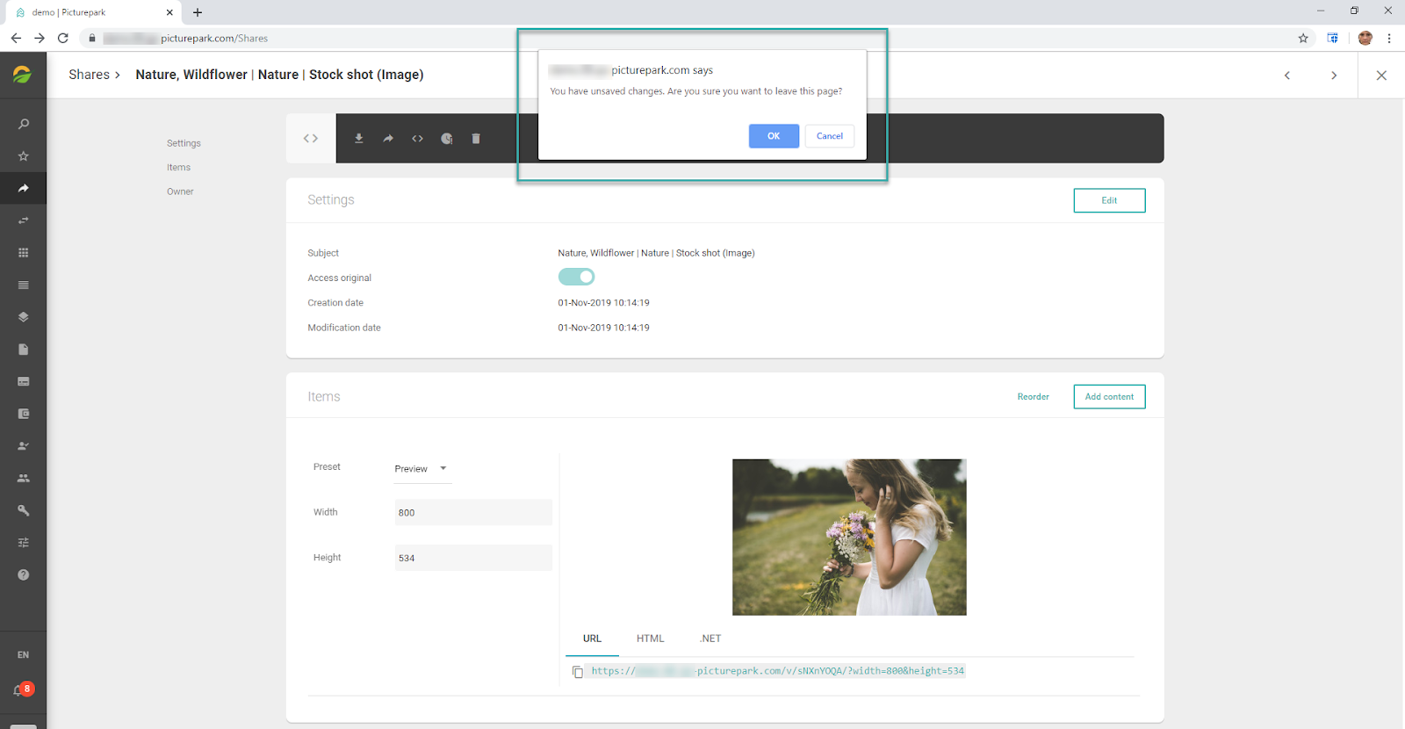This screenshot has height=729, width=1405.
Task: Open the wallet-shaped sidebar icon
Action: tap(24, 414)
